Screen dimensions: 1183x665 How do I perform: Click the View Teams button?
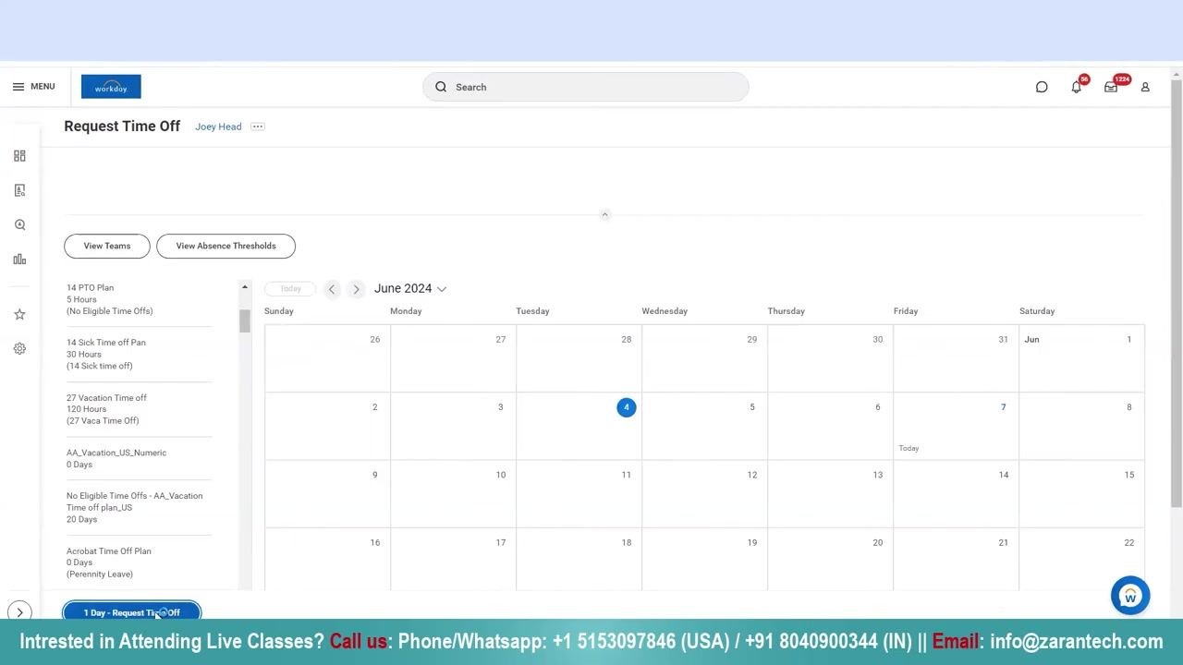(x=107, y=246)
